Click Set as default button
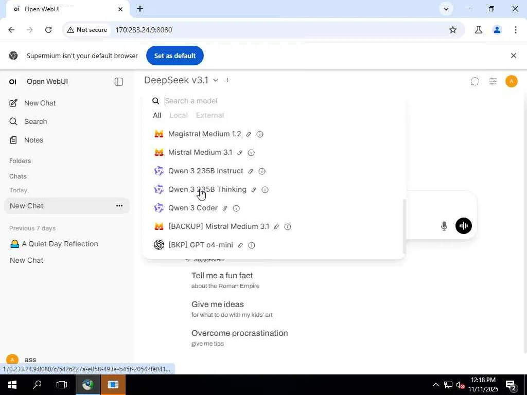Viewport: 527px width, 395px height. pyautogui.click(x=175, y=56)
